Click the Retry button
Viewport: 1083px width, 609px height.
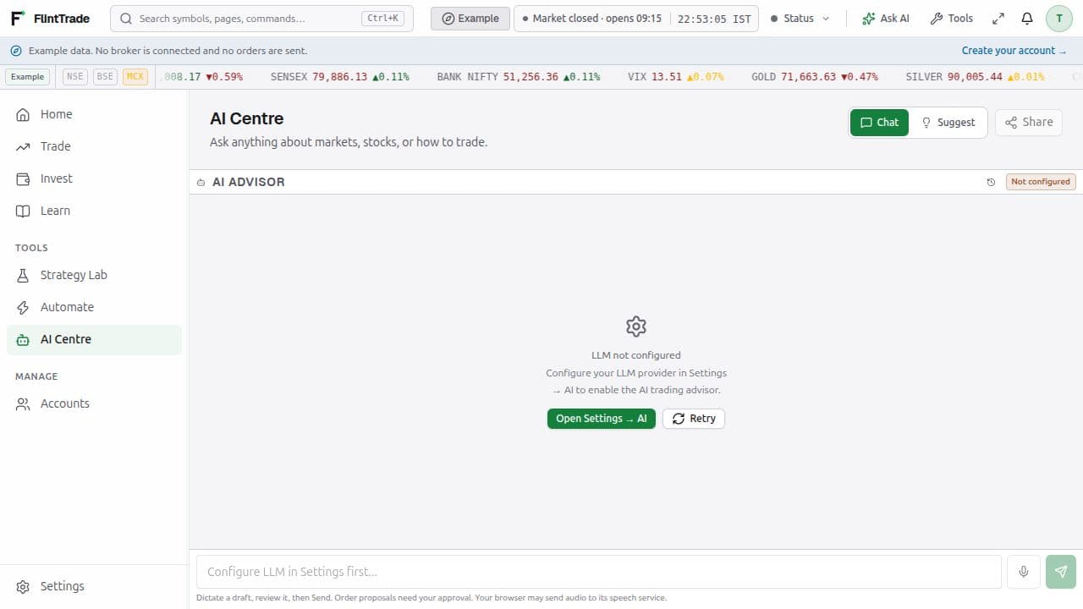coord(694,419)
